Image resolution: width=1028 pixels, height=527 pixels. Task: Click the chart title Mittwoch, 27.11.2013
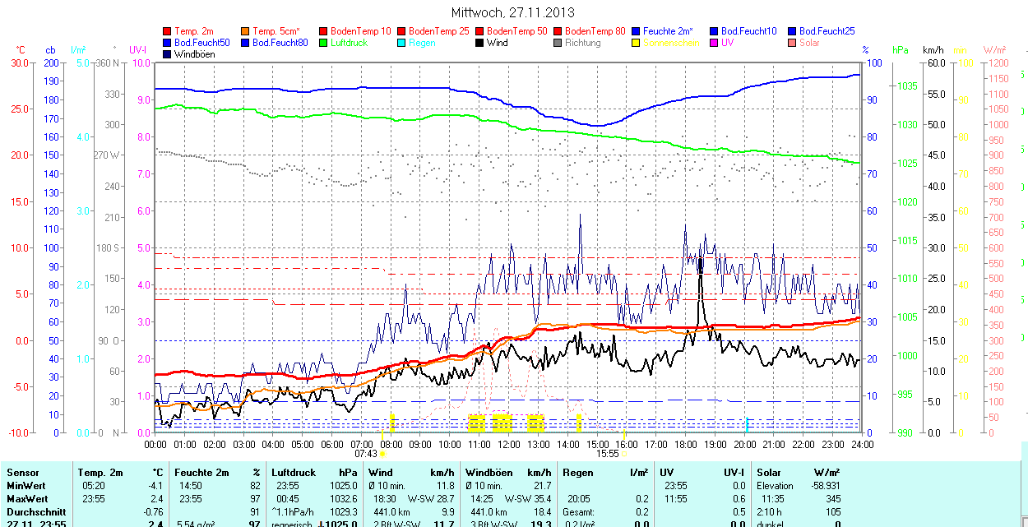513,12
